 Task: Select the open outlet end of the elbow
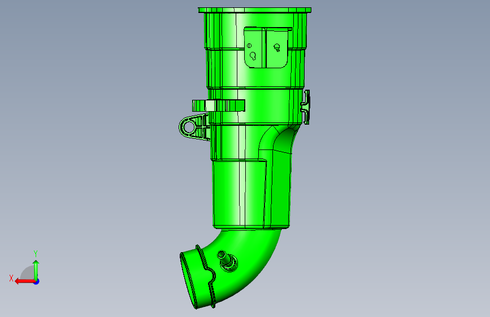188,280
